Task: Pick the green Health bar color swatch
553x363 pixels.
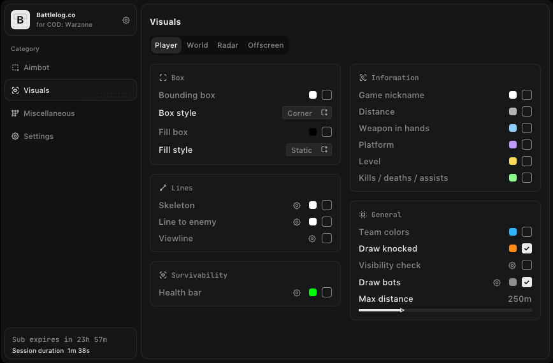Action: 313,292
